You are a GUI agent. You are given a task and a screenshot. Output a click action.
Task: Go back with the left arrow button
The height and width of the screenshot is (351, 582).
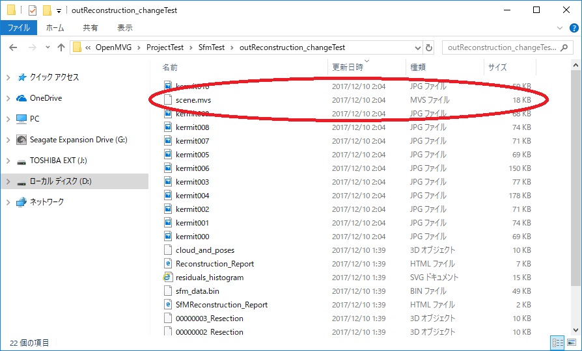[13, 47]
